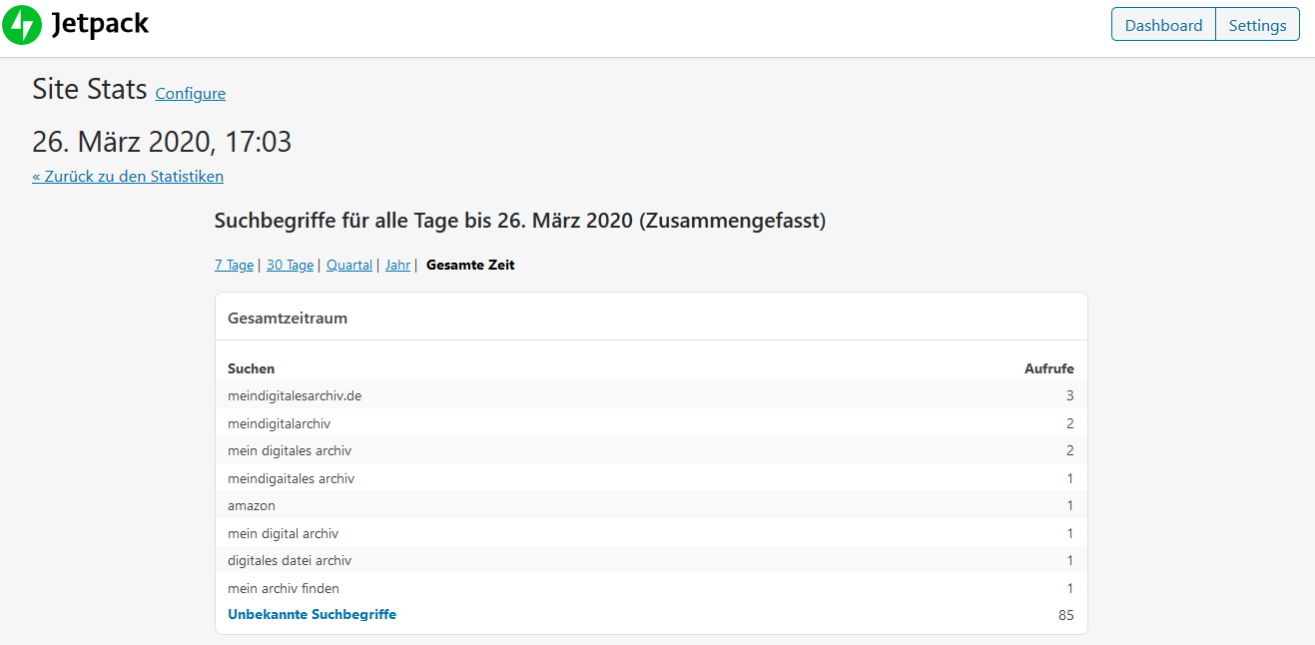This screenshot has width=1315, height=645.
Task: Click the 'digitales datei archiv' entry
Action: (x=290, y=561)
